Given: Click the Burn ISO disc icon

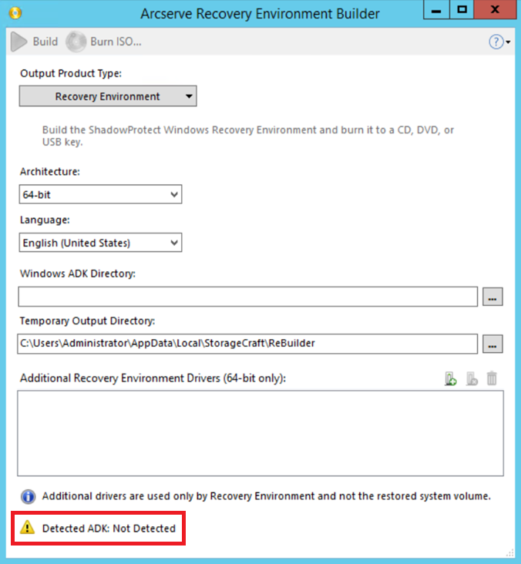Looking at the screenshot, I should point(76,42).
